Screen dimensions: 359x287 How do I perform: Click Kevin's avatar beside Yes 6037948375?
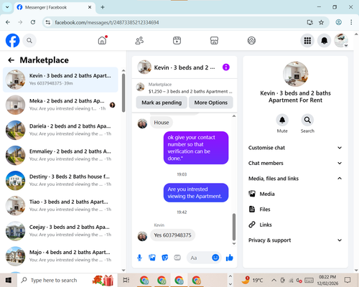coord(142,236)
